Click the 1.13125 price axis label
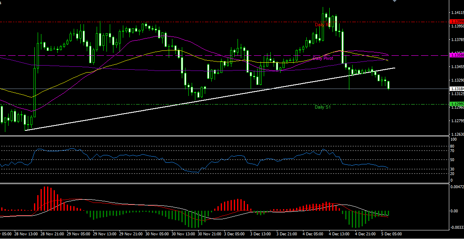Screen dimensions: 464x239 [x=457, y=93]
